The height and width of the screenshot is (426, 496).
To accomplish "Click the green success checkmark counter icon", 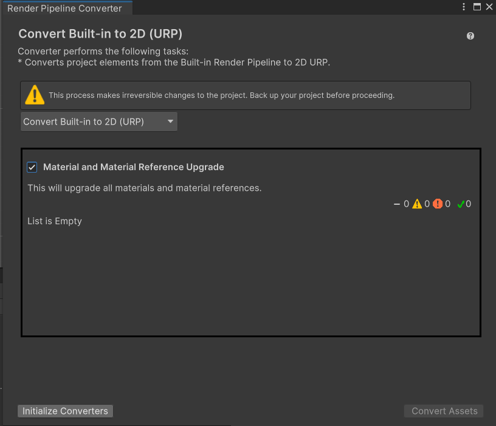I will (x=460, y=204).
